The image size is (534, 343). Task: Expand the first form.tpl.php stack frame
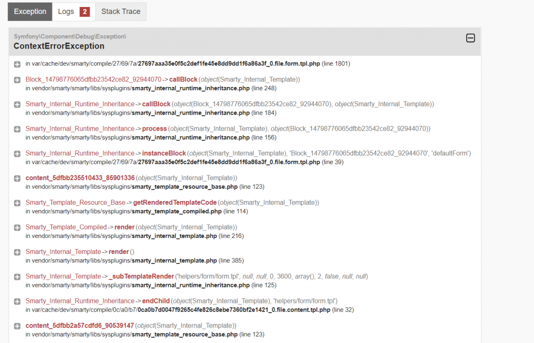[17, 63]
